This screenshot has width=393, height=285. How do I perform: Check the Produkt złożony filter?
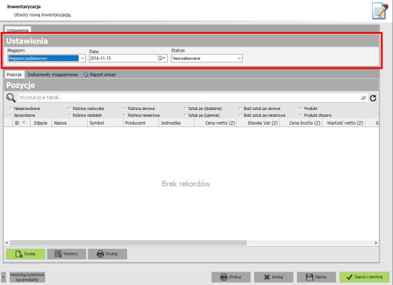(x=301, y=115)
